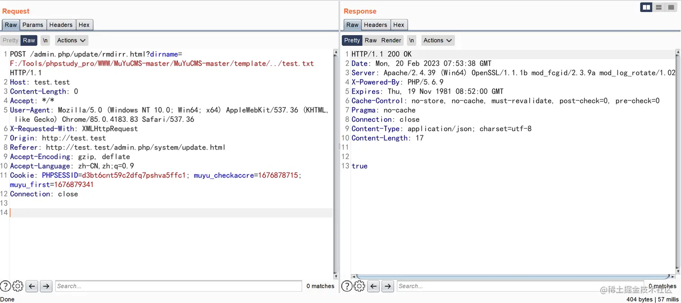Click the Host: test.test header line
Viewport: 681px width, 303px height.
coord(40,82)
